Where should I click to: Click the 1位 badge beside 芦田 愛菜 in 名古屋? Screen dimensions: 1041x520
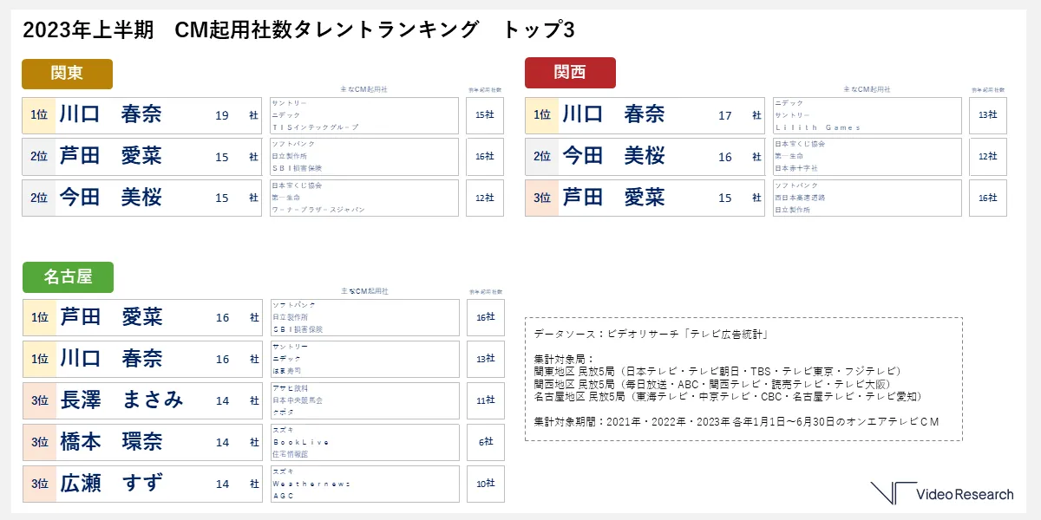click(x=40, y=318)
